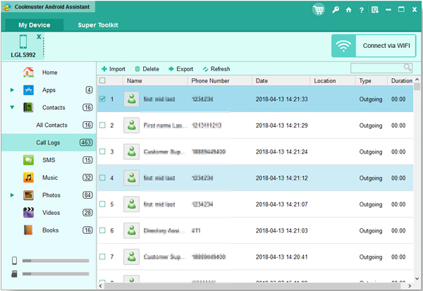
Task: Toggle the select-all checkbox in header
Action: 103,80
